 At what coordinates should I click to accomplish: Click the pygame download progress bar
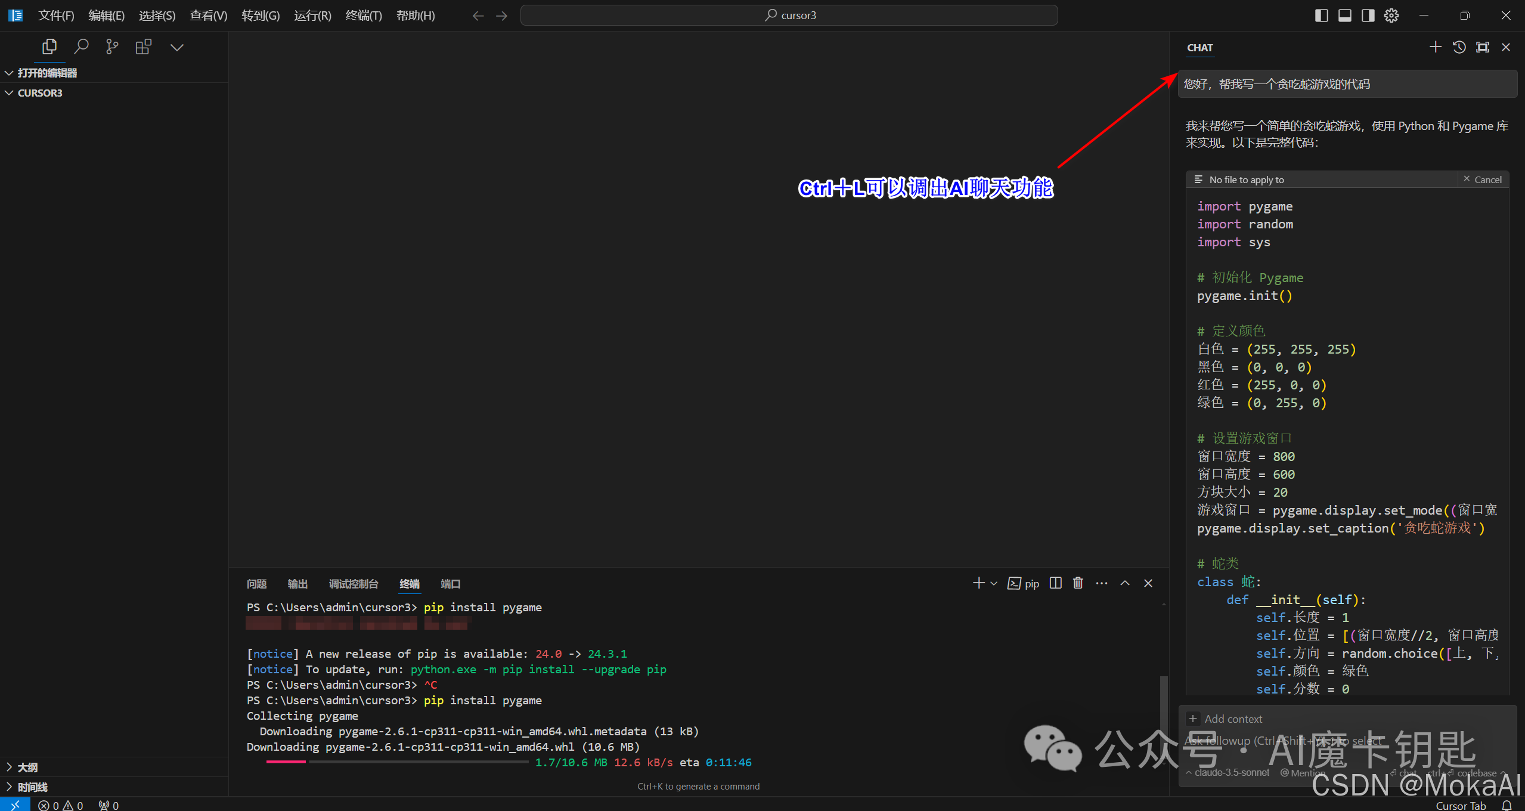(397, 762)
